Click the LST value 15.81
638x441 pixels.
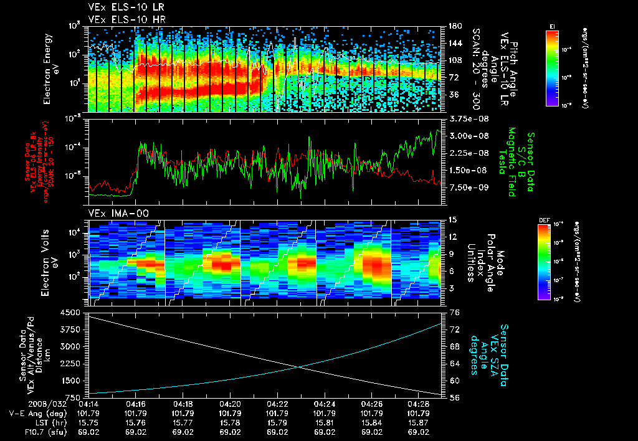(325, 423)
